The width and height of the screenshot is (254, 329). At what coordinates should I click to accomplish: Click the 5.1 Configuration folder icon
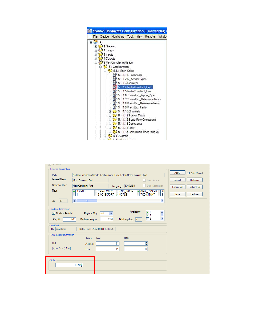tap(105, 67)
